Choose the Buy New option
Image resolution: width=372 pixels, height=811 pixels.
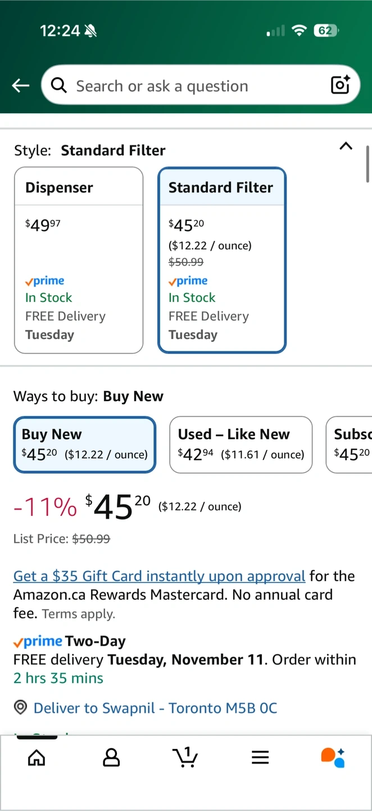85,444
